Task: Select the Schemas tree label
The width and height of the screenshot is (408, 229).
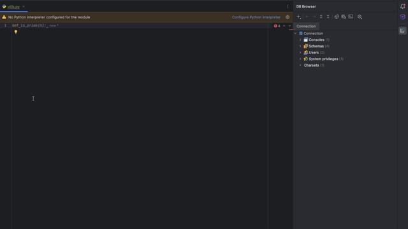Action: 316,46
